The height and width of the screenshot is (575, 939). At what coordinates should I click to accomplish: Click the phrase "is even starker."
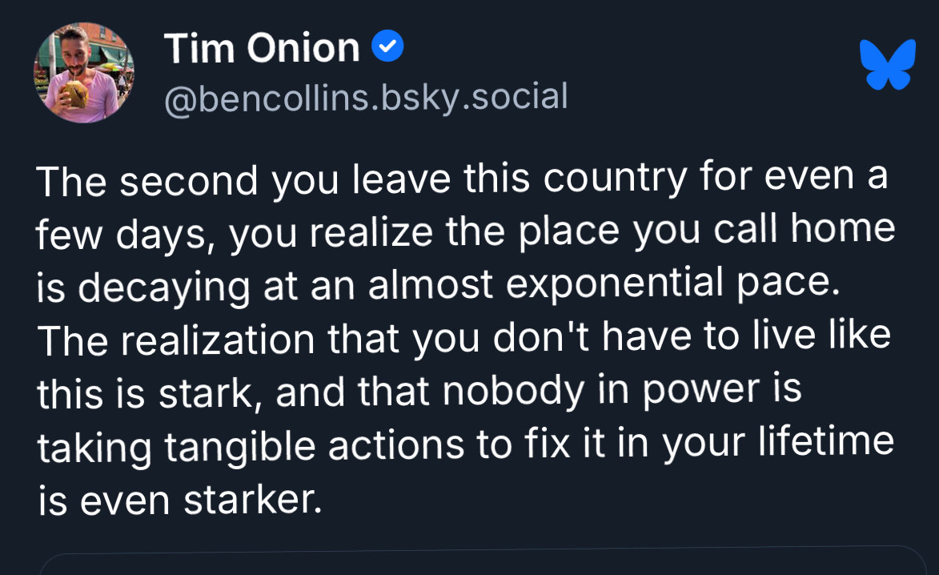coord(179,498)
